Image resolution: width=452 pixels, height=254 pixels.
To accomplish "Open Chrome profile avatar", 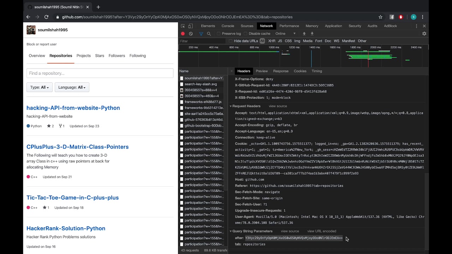I will coord(414,17).
